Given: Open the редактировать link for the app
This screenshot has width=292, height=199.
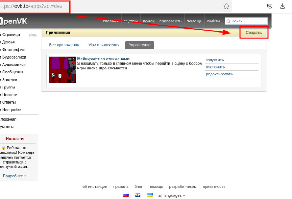Looking at the screenshot, I should tap(219, 74).
